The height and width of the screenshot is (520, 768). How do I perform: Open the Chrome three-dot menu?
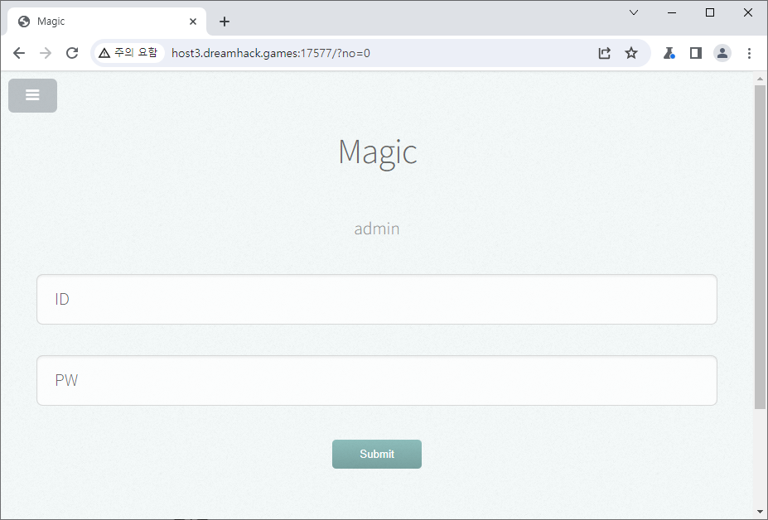749,53
